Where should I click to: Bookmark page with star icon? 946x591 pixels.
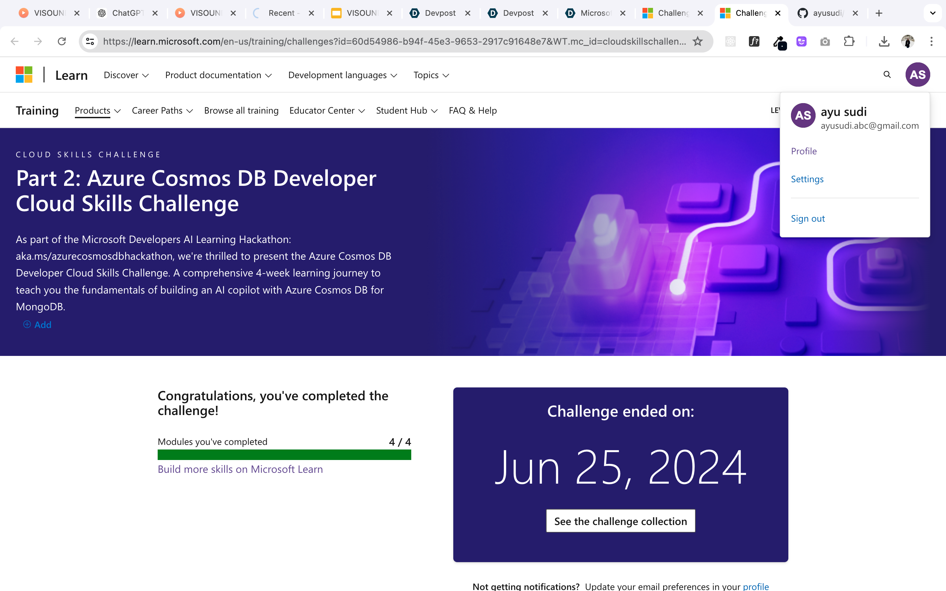click(697, 41)
